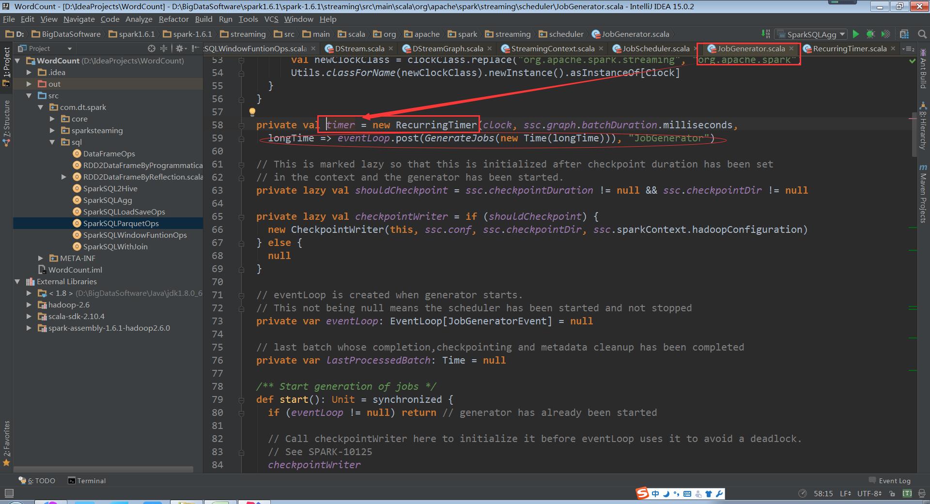This screenshot has width=930, height=504.
Task: Change UTF-8 file encoding
Action: [869, 493]
